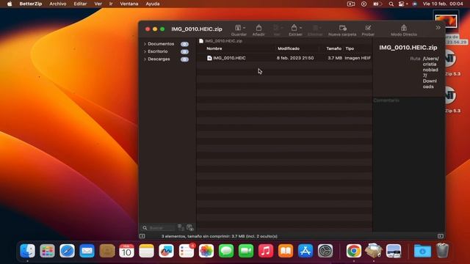
Task: Open Calendar from the Dock
Action: (x=126, y=251)
